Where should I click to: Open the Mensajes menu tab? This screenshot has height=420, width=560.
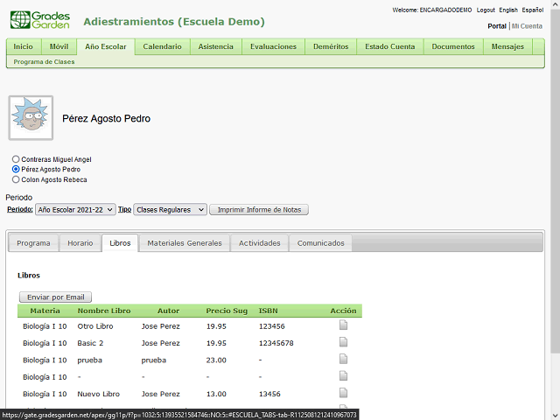point(507,46)
